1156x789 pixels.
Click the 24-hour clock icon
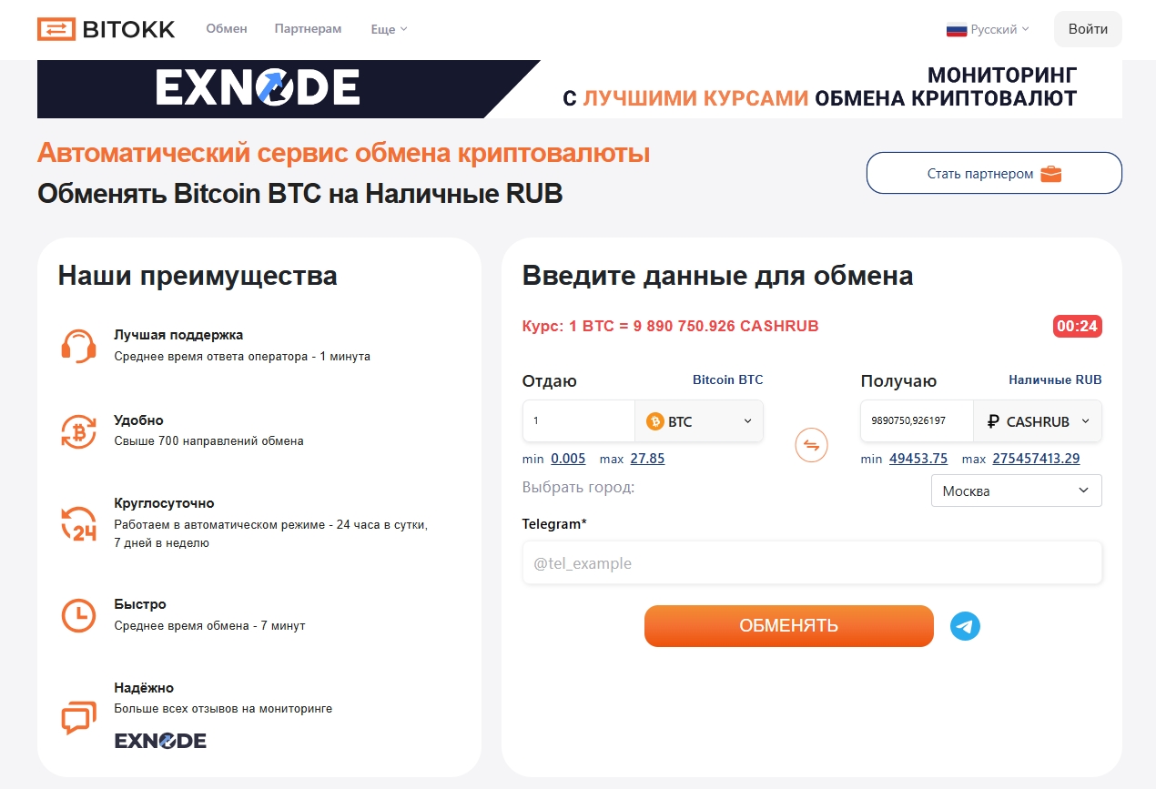pyautogui.click(x=78, y=523)
